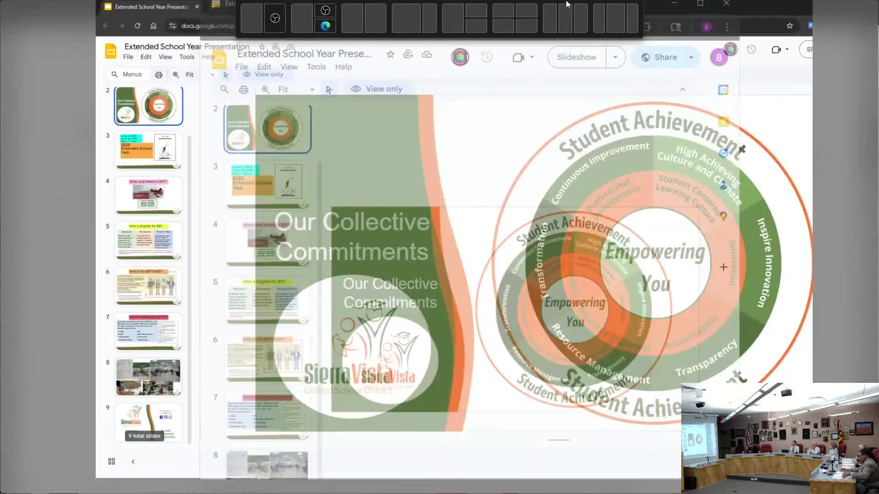Viewport: 879px width, 494px height.
Task: Bookmark this page with star icon
Action: click(x=789, y=26)
